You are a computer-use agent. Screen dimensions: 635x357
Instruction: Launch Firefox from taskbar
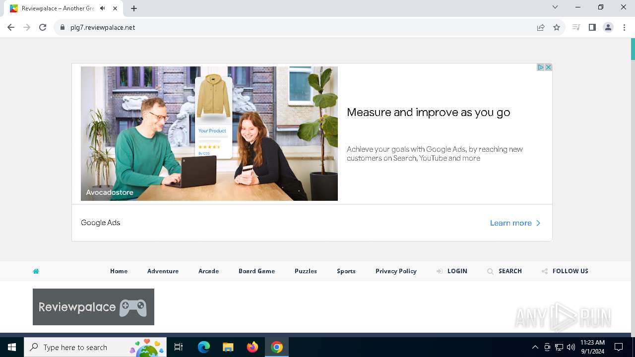(253, 347)
